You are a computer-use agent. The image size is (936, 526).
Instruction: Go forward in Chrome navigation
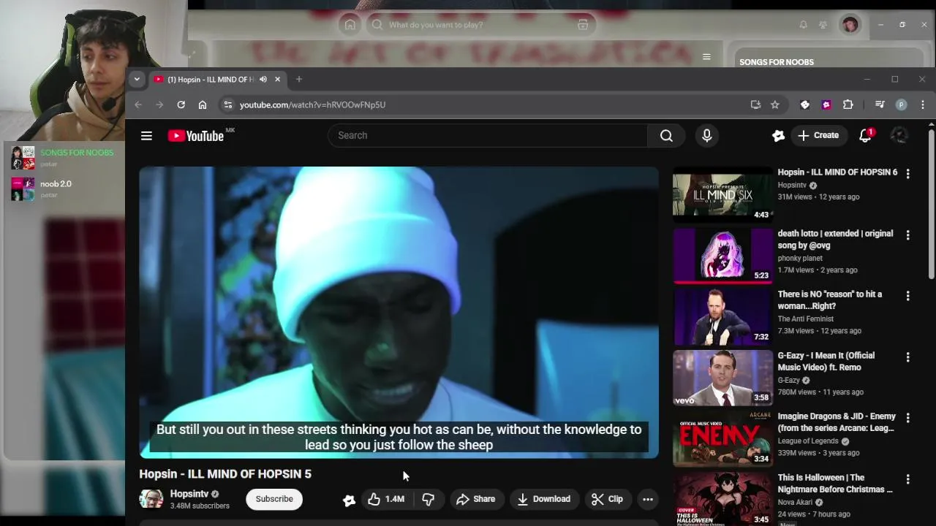tap(159, 104)
